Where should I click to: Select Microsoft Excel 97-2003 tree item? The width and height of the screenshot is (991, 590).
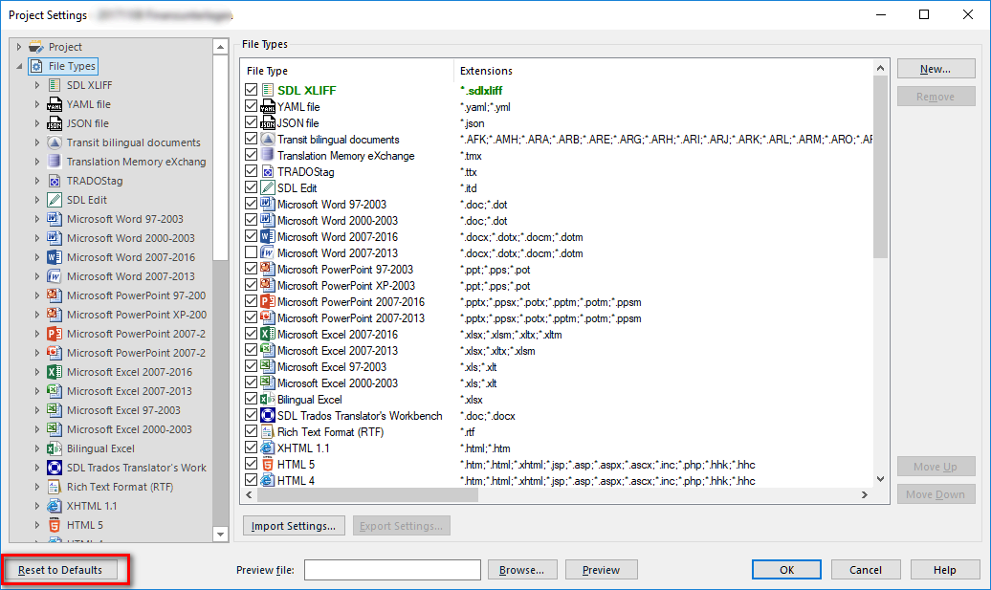(x=123, y=410)
